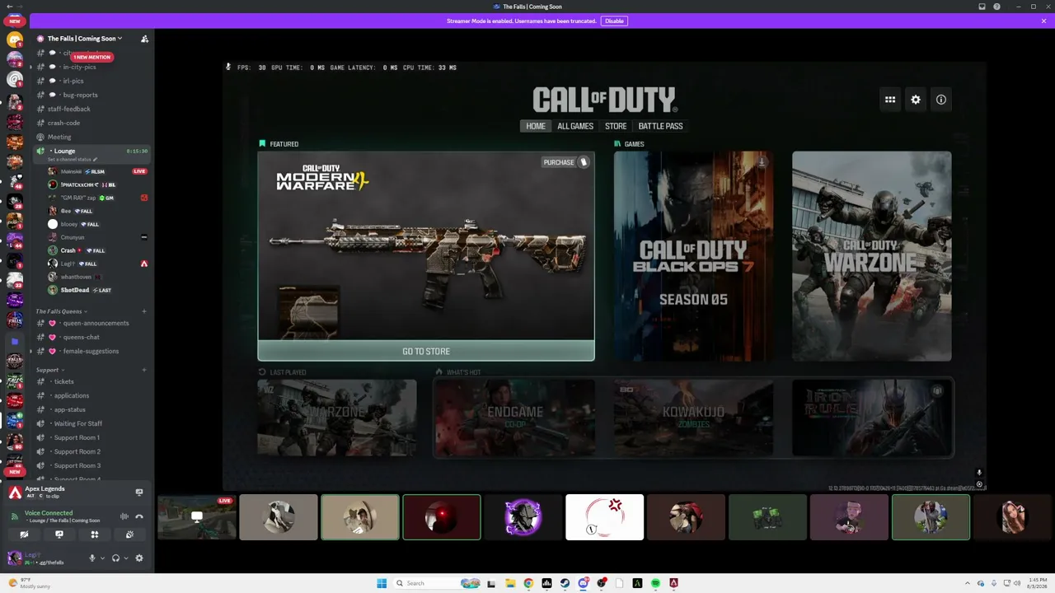
Task: Open the Endgame Co-op tile
Action: 515,418
